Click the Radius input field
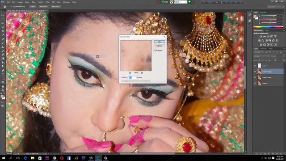The height and width of the screenshot is (161, 286). click(x=132, y=77)
